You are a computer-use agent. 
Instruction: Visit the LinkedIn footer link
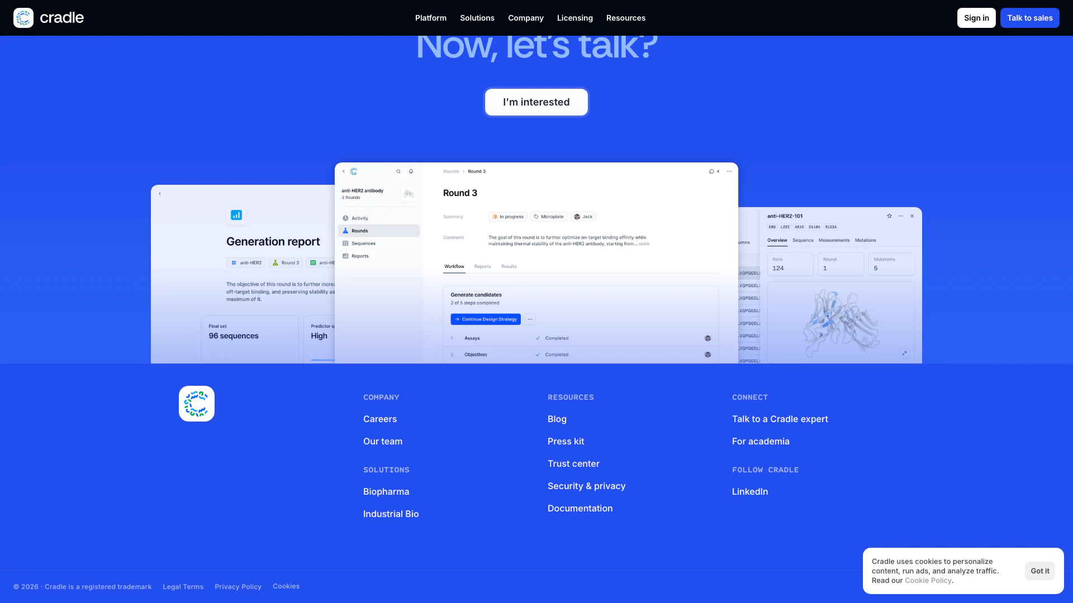point(749,491)
